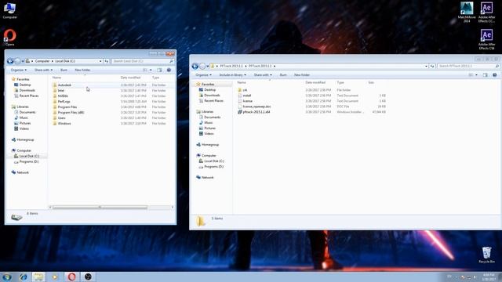Screen dimensions: 502x282
Task: Open Share with menu in Local Disk window
Action: pyautogui.click(x=43, y=70)
